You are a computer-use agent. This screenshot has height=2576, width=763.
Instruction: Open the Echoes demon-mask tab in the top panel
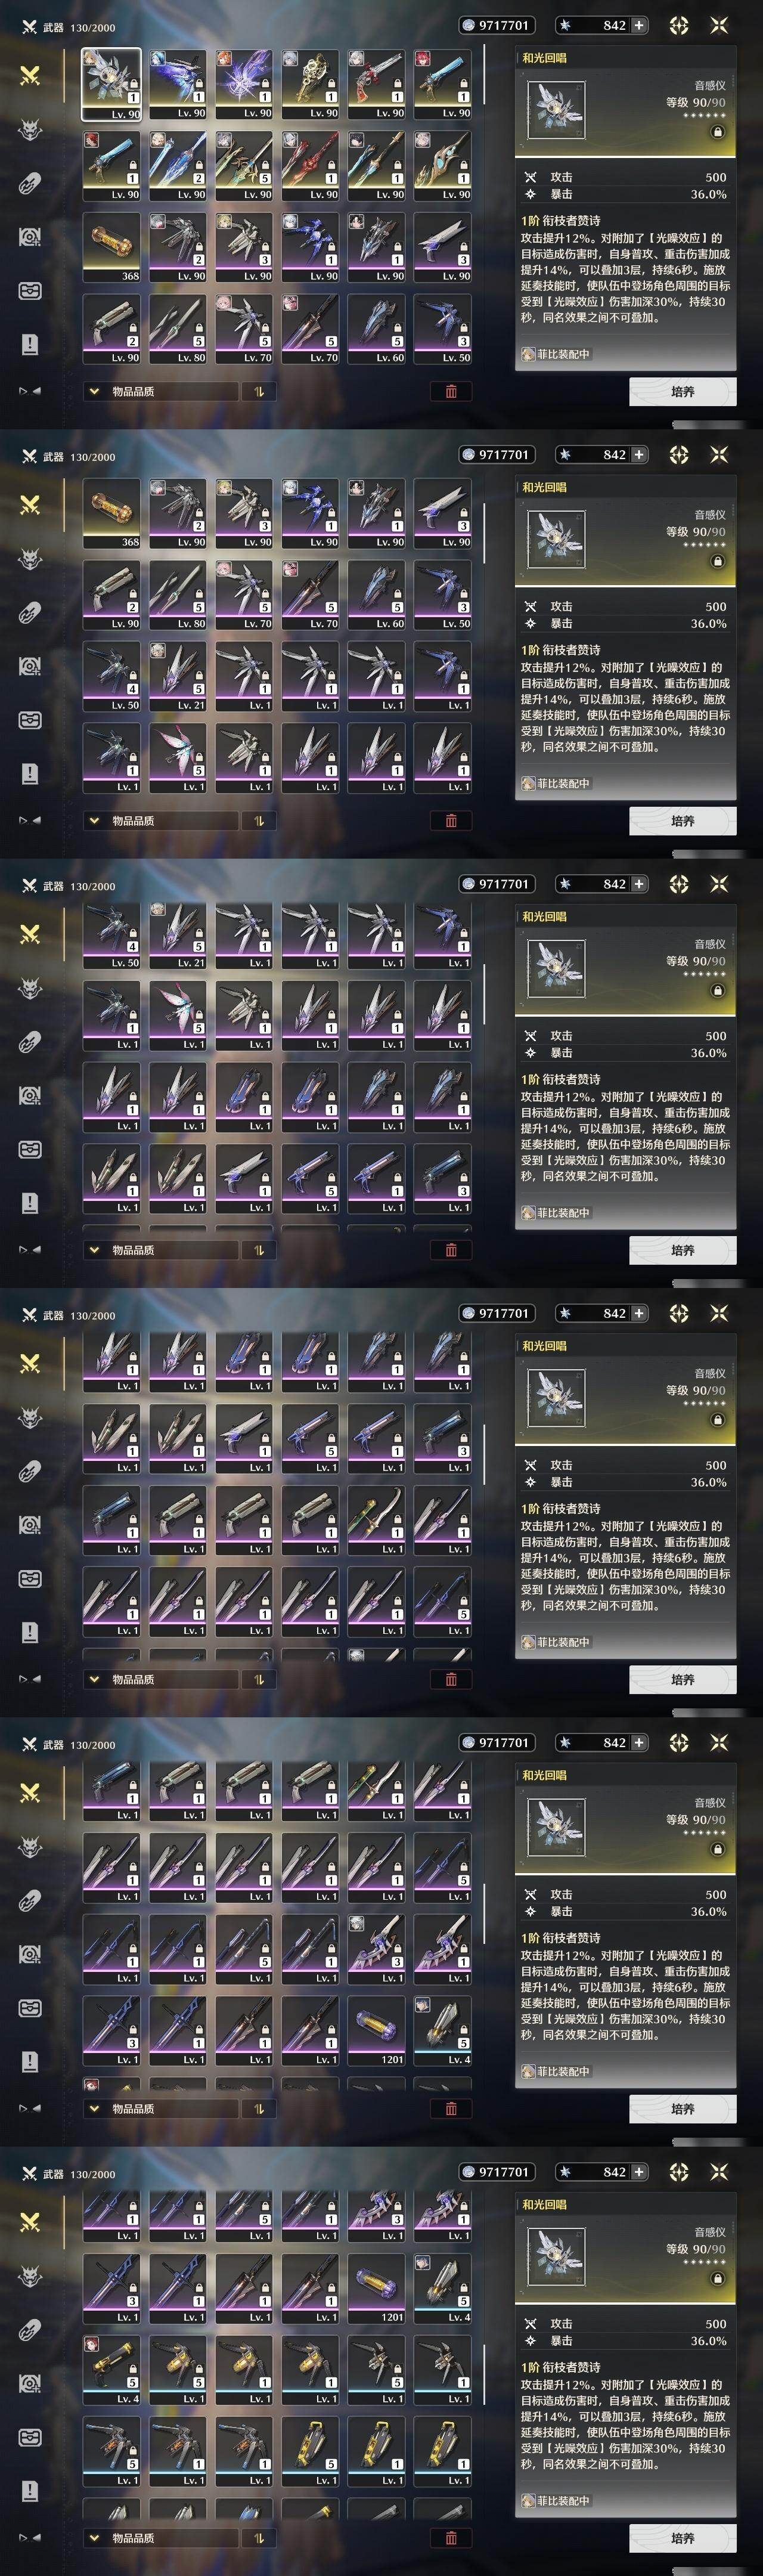point(30,129)
